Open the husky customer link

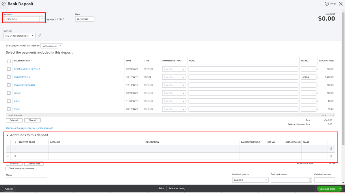[17, 109]
